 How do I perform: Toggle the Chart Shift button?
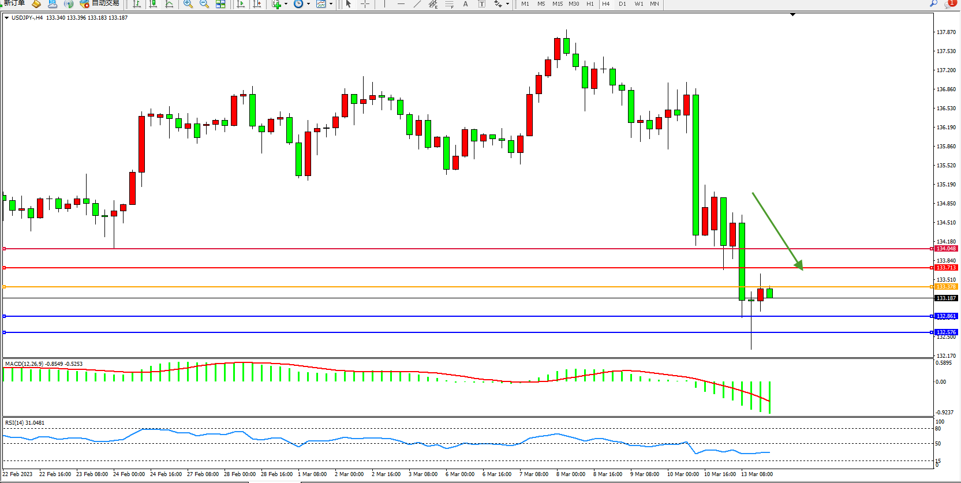(257, 4)
